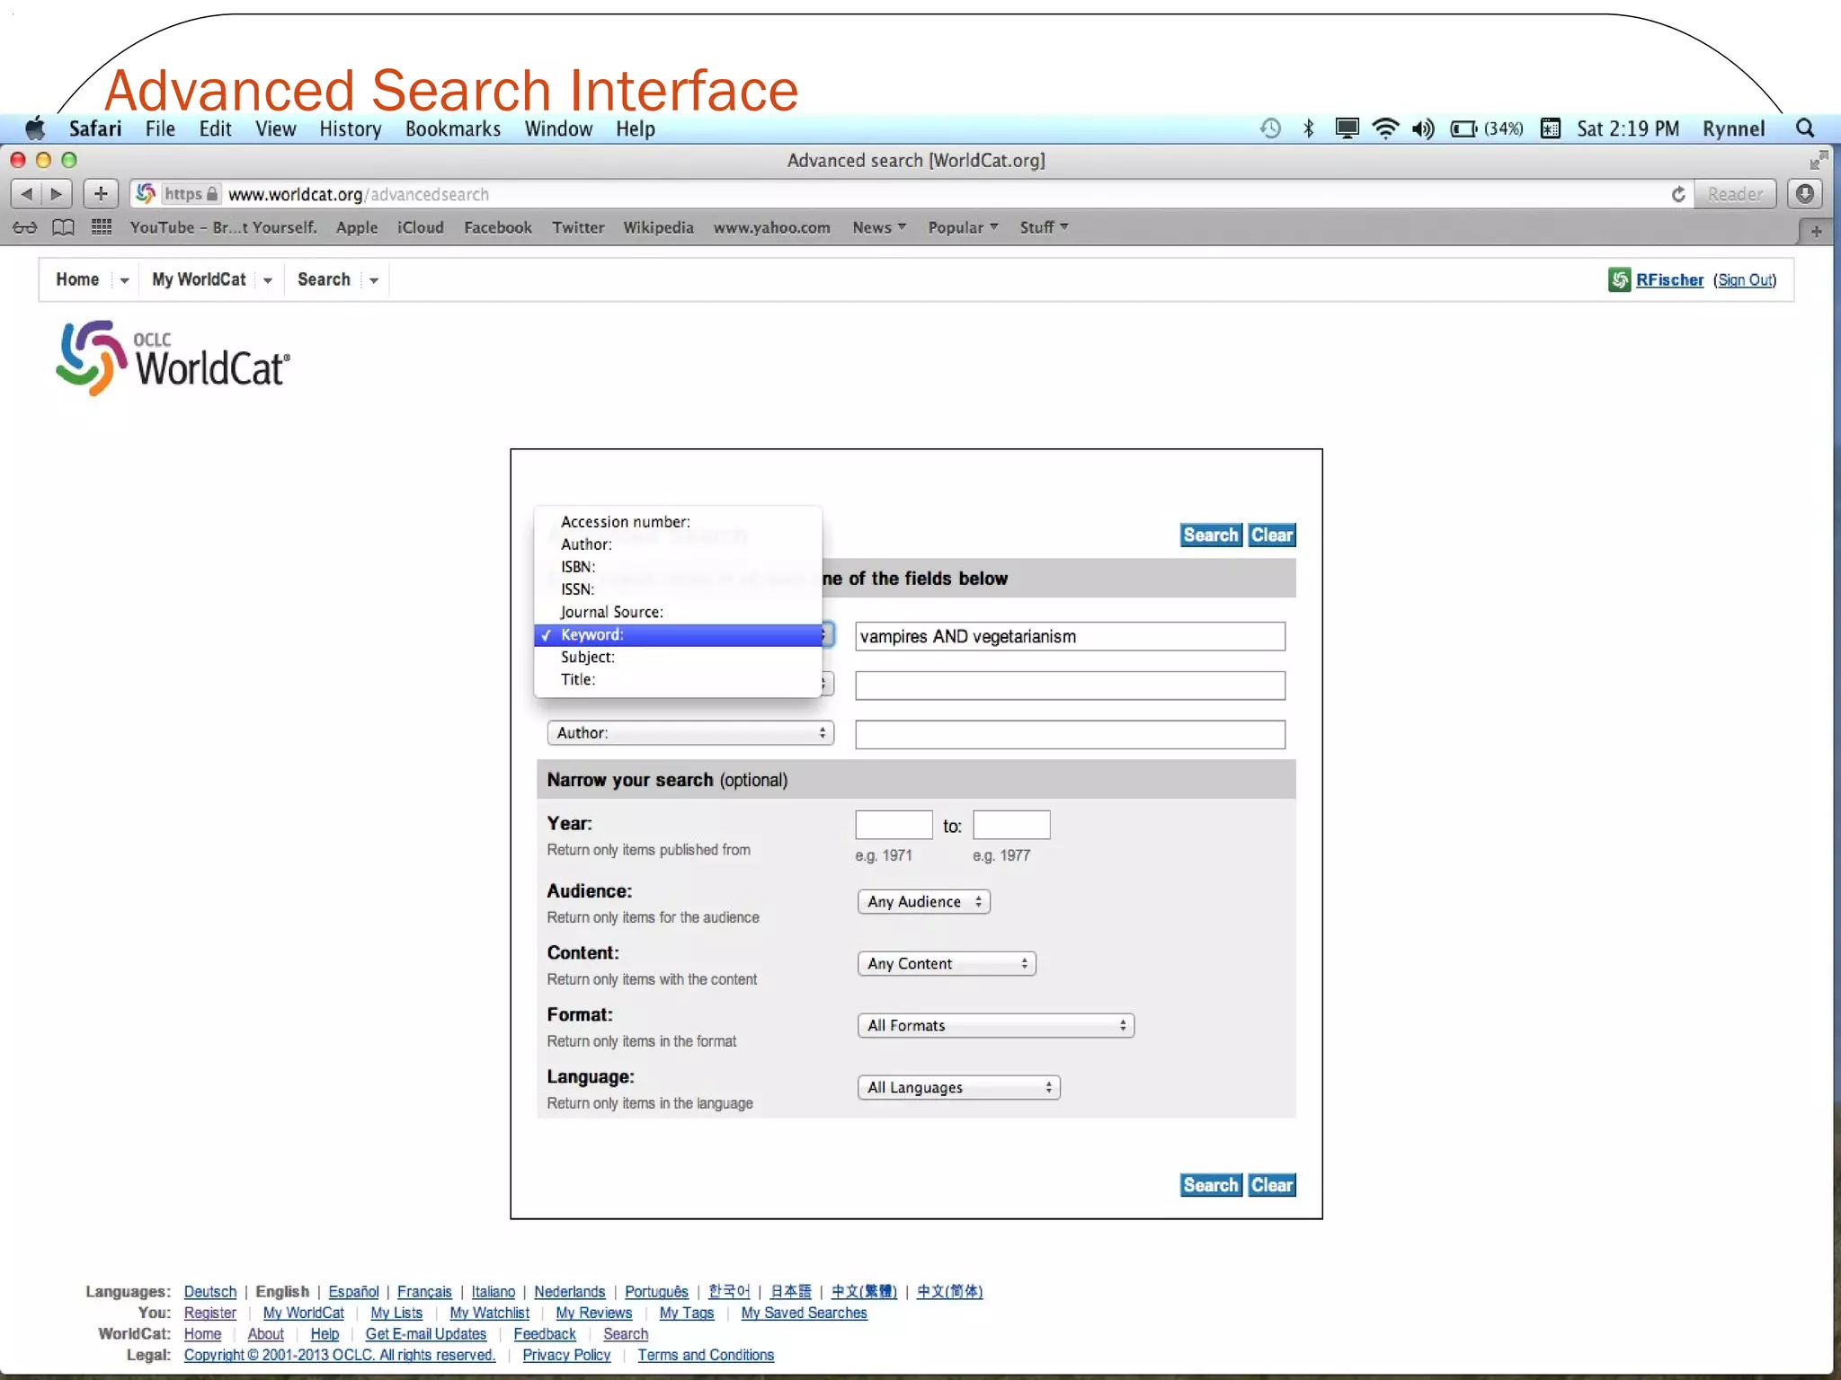1841x1380 pixels.
Task: Expand the Home dropdown arrow
Action: click(124, 280)
